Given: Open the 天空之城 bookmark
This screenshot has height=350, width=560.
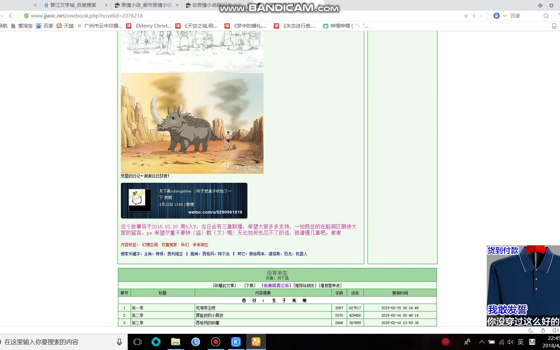Looking at the screenshot, I should 196,26.
